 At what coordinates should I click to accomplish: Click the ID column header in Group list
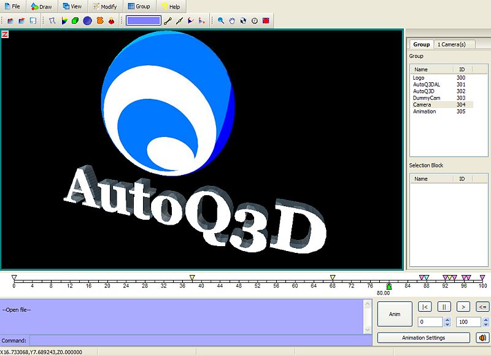463,69
